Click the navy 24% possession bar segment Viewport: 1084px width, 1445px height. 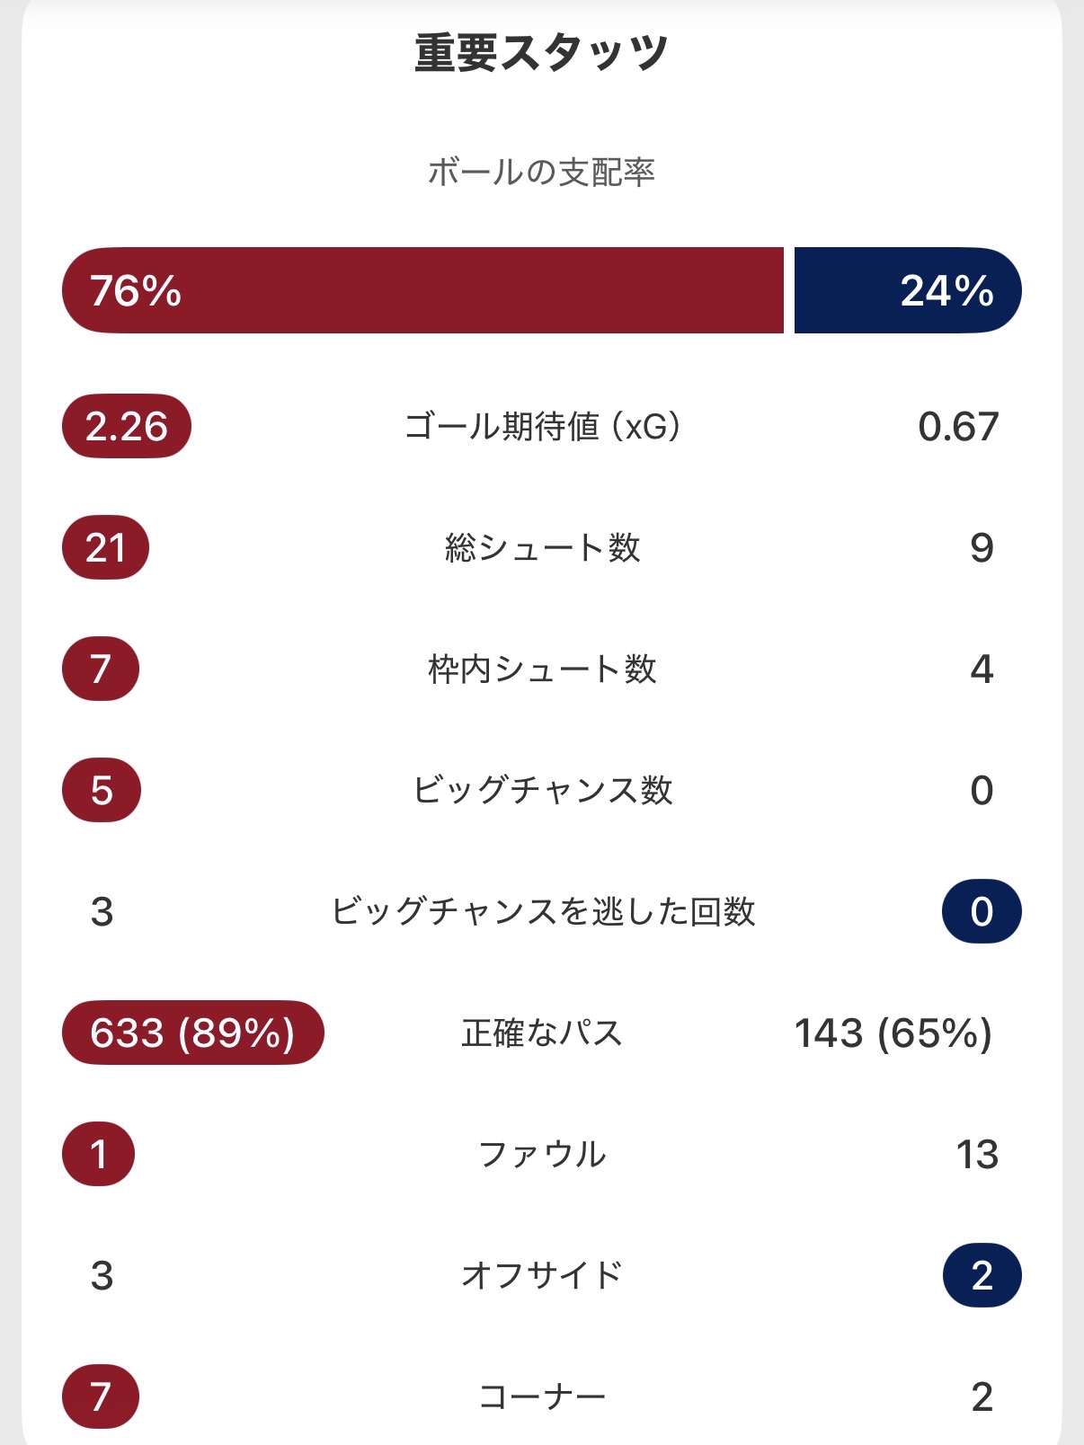tap(908, 290)
